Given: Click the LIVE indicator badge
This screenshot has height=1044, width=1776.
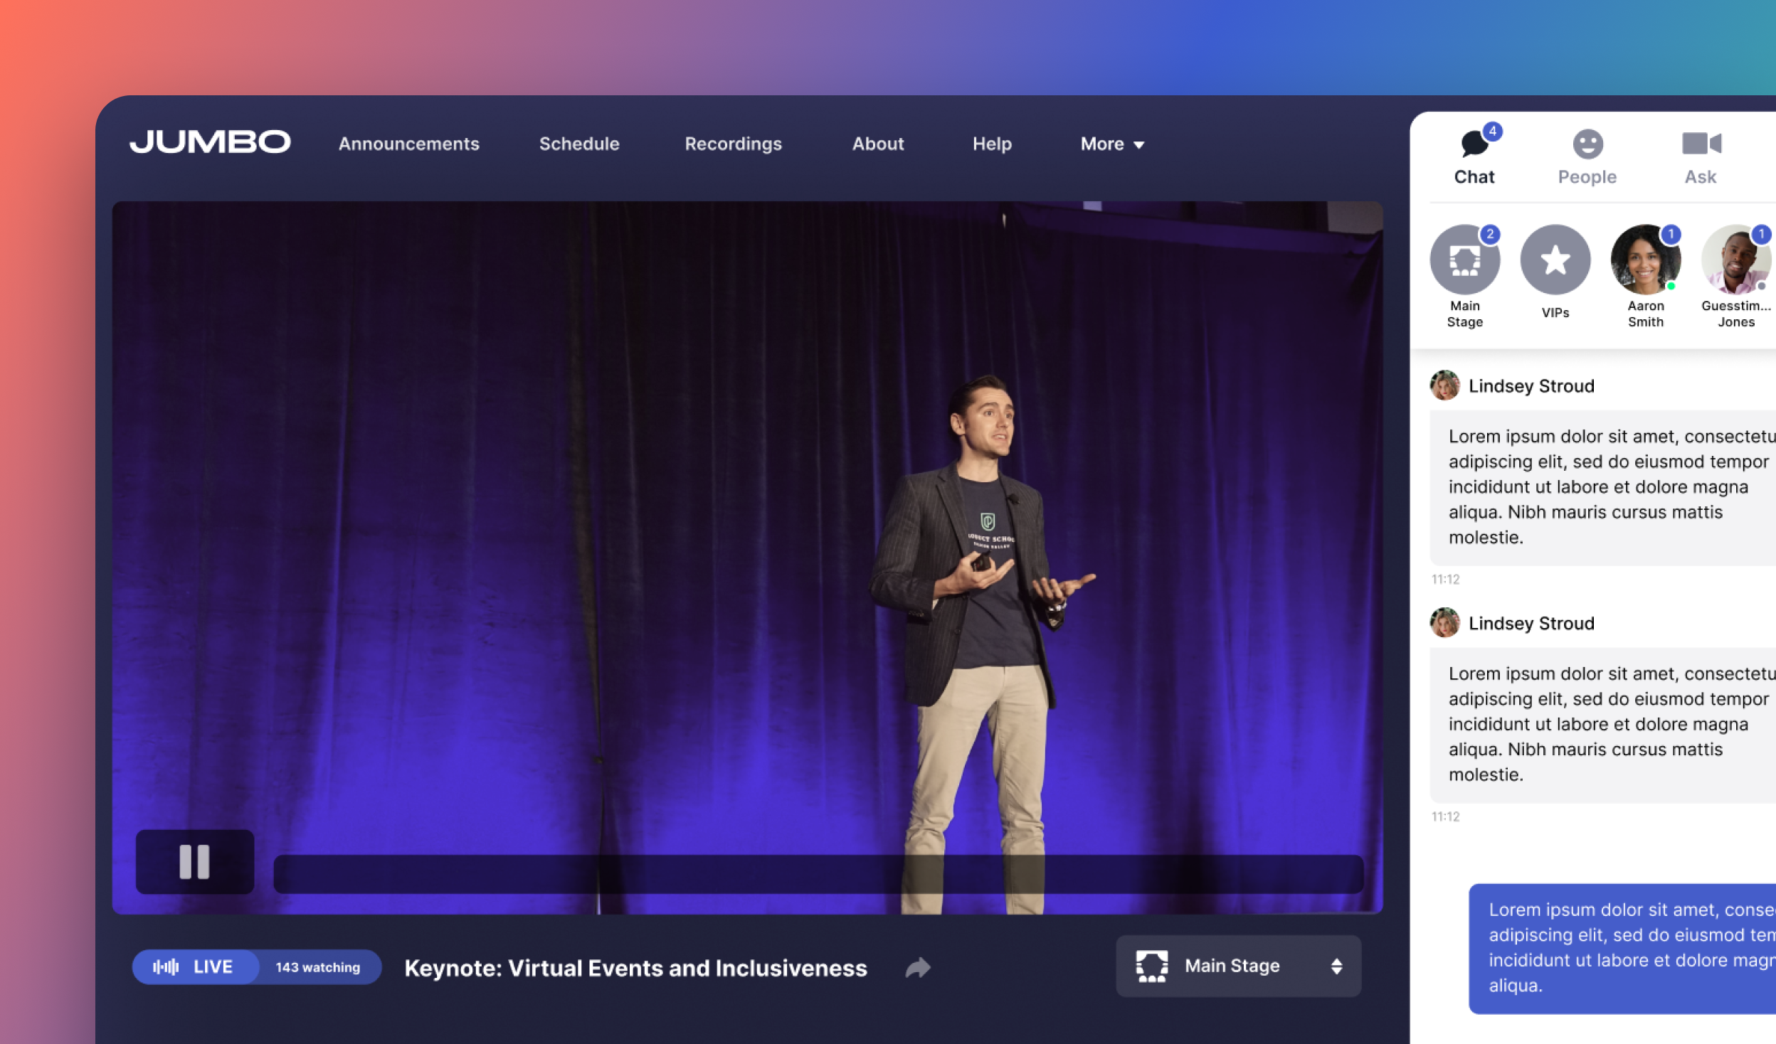Looking at the screenshot, I should 195,966.
